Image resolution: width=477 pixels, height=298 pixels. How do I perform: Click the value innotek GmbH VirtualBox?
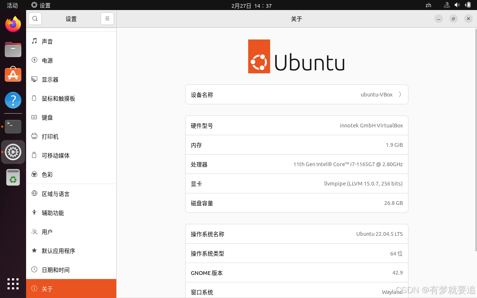[x=371, y=126]
